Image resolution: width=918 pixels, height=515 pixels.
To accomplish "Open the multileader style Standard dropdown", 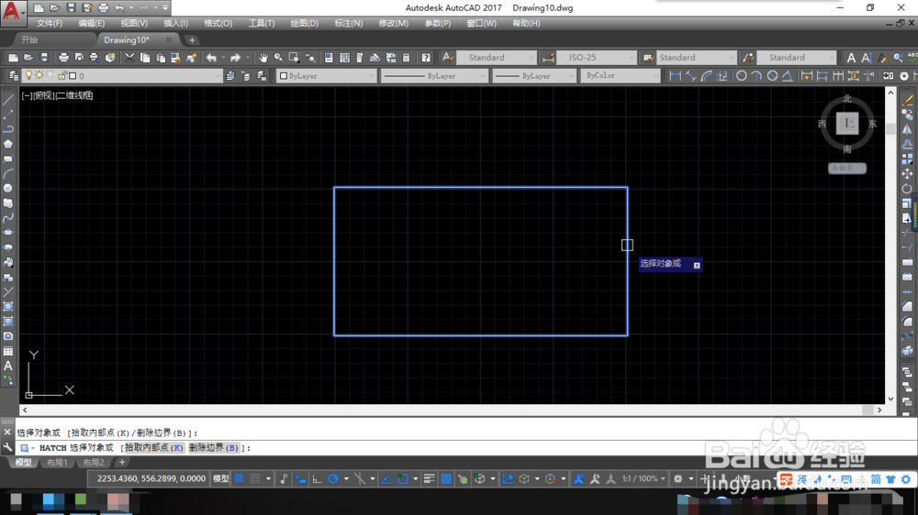I will click(797, 58).
